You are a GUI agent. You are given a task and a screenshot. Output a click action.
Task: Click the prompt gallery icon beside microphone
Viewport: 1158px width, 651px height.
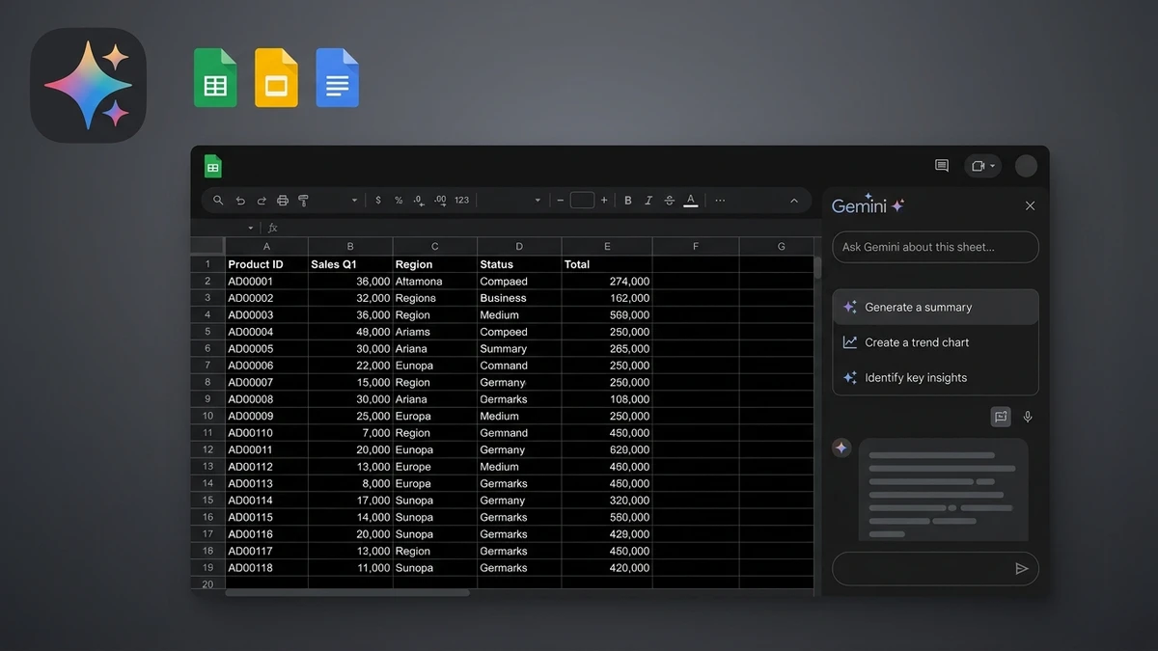[x=1001, y=417]
